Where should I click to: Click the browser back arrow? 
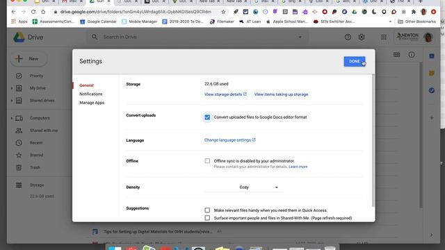tap(13, 12)
